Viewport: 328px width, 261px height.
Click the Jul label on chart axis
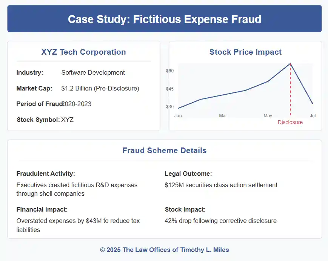tap(313, 116)
